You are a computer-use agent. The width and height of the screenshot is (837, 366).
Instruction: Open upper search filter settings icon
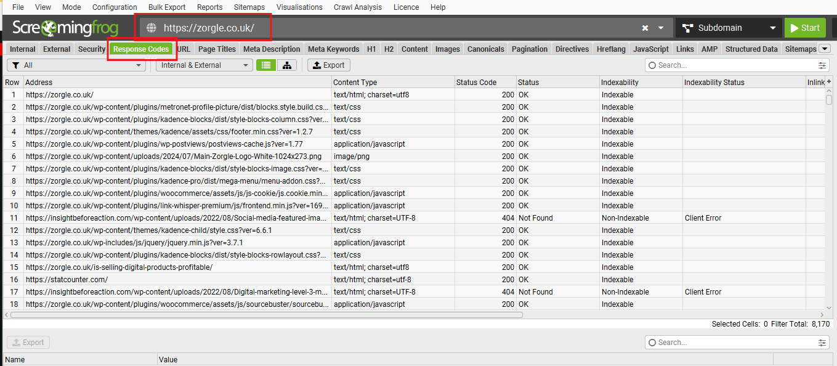click(x=822, y=65)
